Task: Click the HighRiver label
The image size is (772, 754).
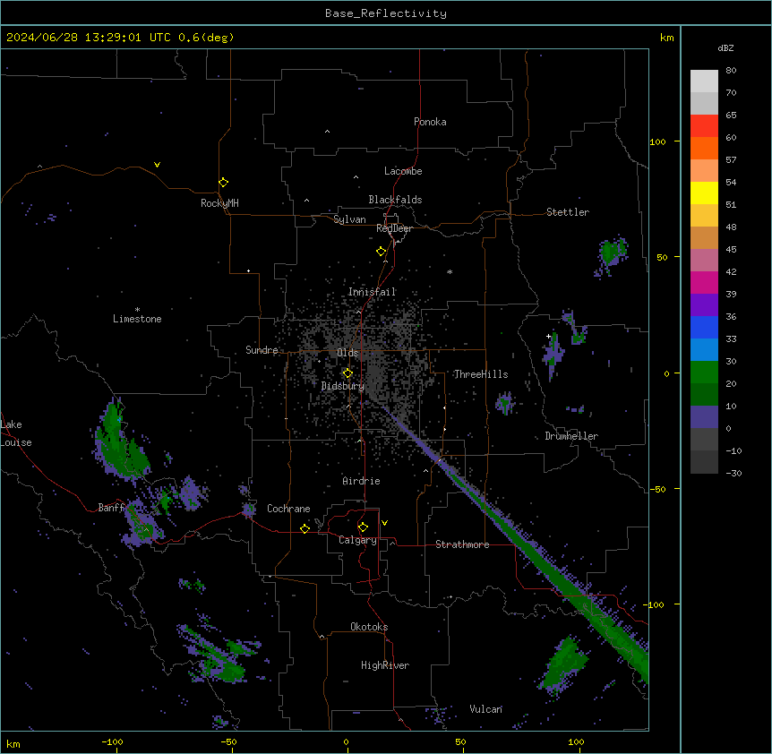Action: [x=385, y=665]
